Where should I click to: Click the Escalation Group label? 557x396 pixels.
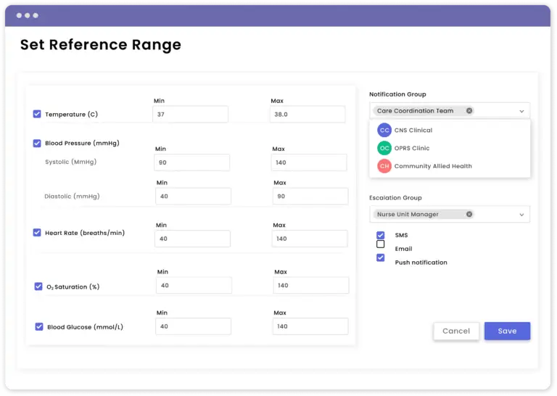coord(395,197)
